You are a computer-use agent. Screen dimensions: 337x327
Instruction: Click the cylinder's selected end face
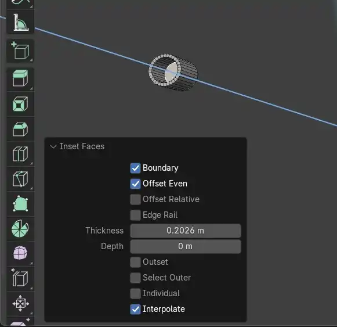point(171,73)
